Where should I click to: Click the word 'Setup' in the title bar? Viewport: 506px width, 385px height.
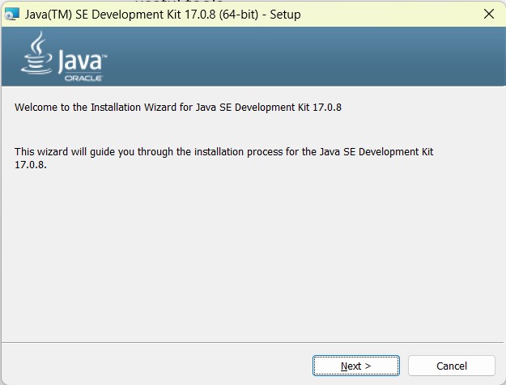(x=285, y=15)
